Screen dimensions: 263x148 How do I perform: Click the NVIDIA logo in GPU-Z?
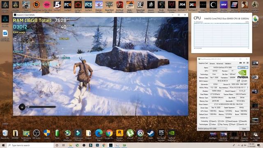(x=242, y=74)
